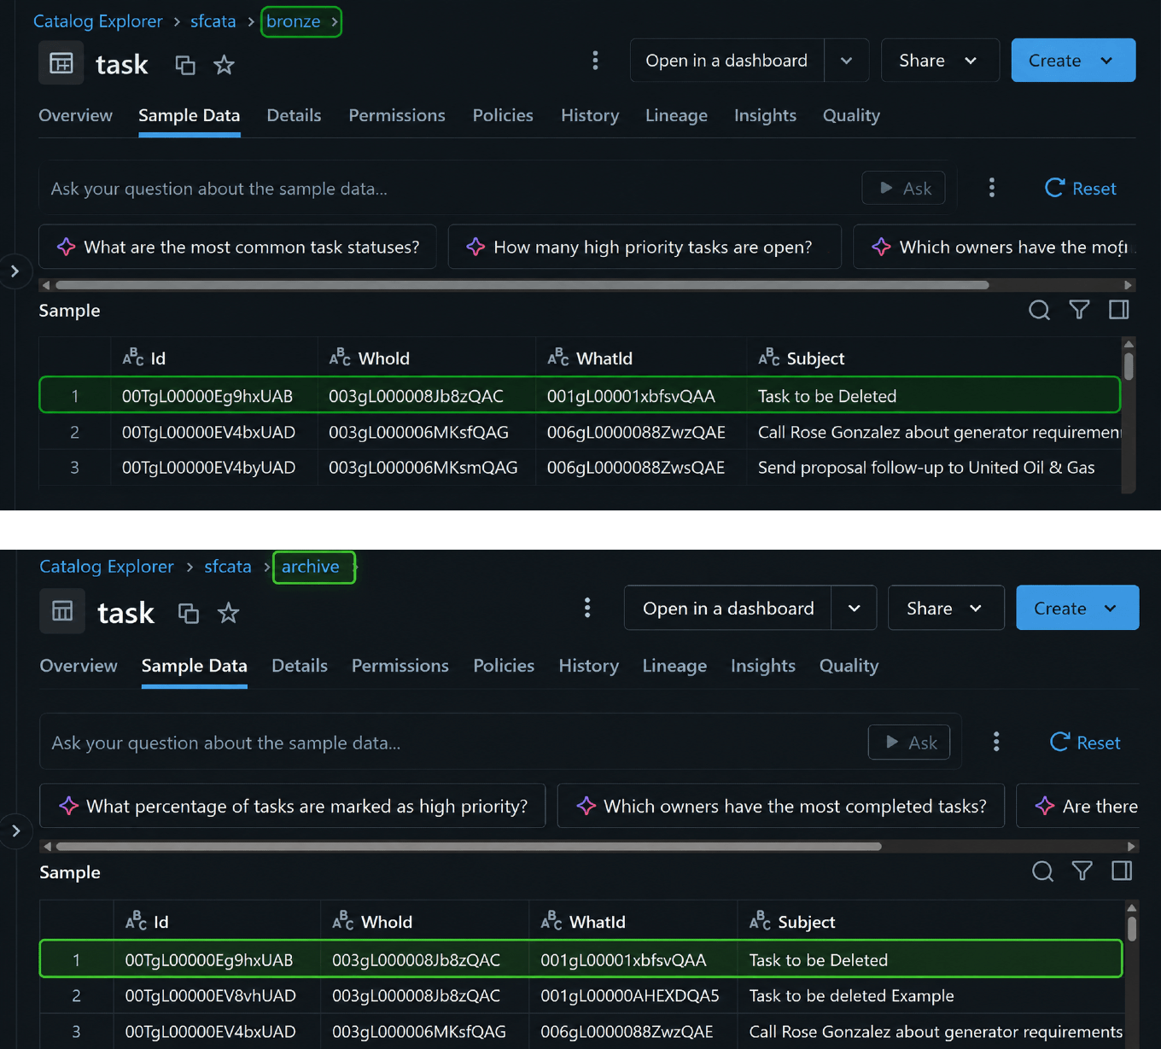1161x1049 pixels.
Task: Open Share dropdown in bronze panel
Action: tap(940, 61)
